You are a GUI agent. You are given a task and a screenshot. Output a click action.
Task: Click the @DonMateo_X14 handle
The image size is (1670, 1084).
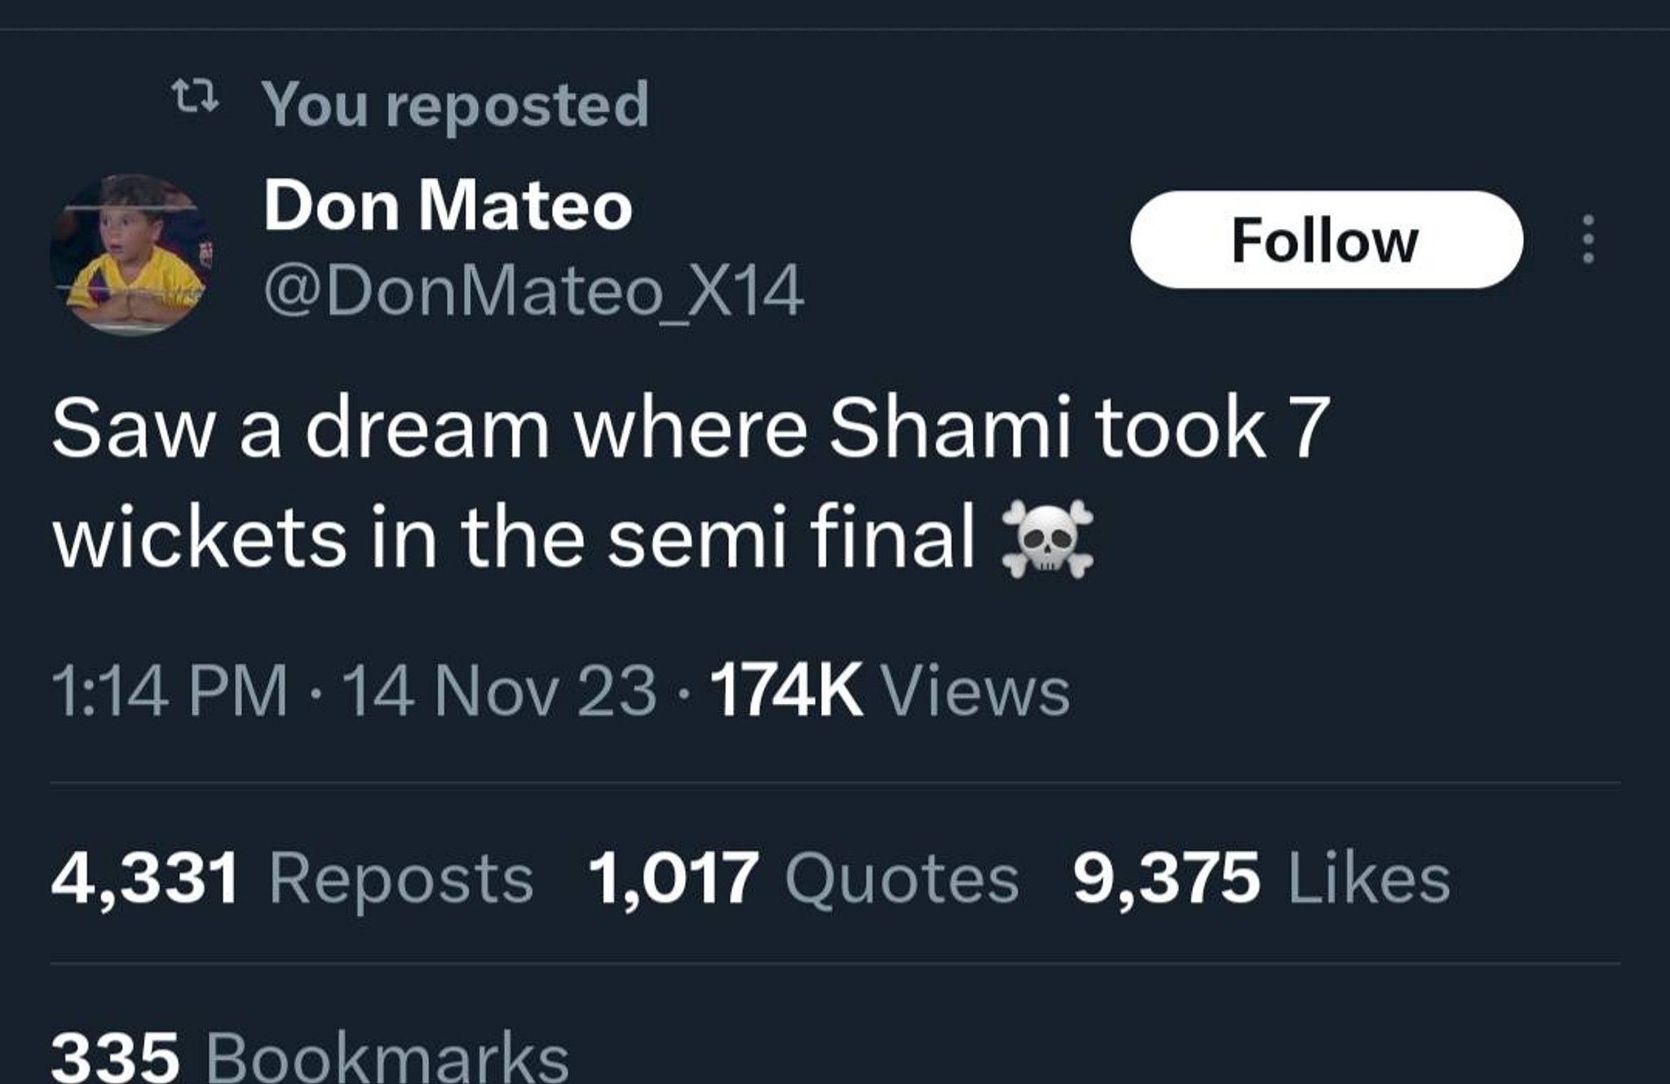coord(534,293)
